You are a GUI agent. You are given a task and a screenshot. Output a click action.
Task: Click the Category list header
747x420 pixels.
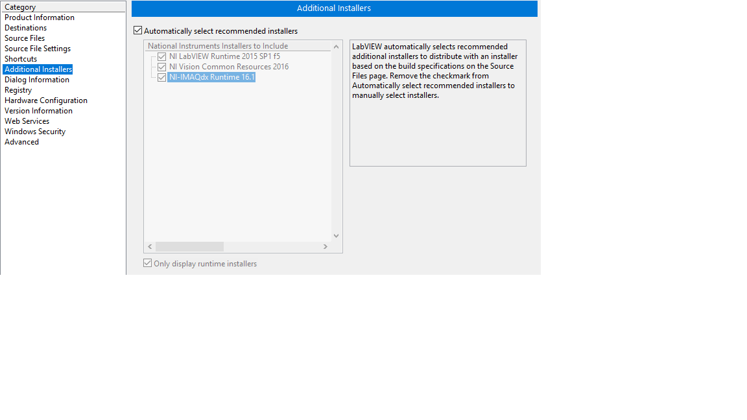click(64, 7)
